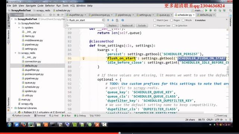Click the video progress bar scrubber
Viewport: 239px width, 134px height.
119,133
